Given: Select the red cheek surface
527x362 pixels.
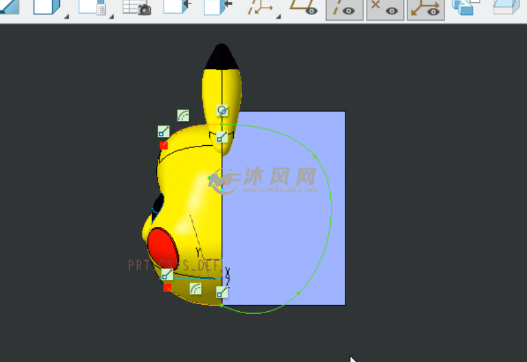Looking at the screenshot, I should tap(162, 248).
